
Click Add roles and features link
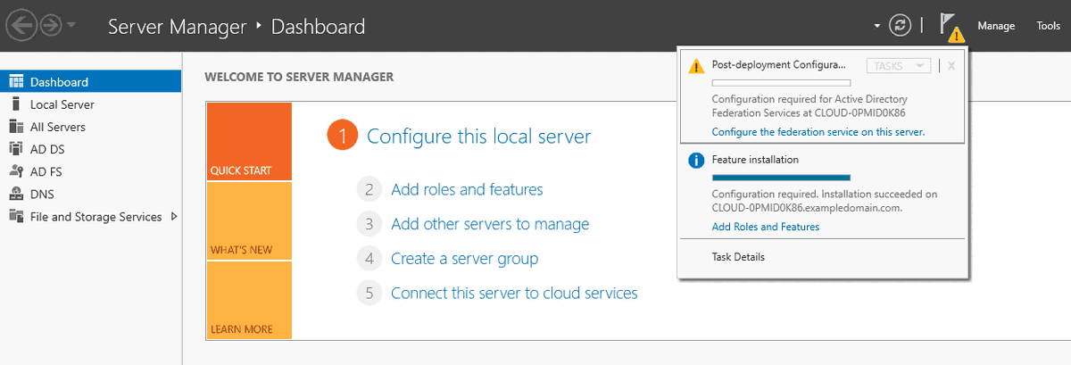tap(467, 189)
